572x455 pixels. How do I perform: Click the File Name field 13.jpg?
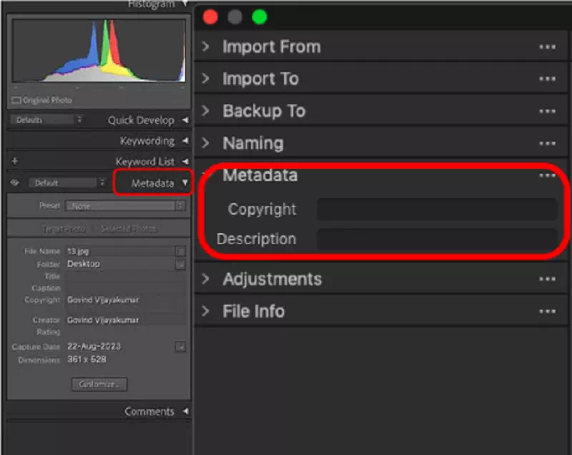(x=119, y=251)
